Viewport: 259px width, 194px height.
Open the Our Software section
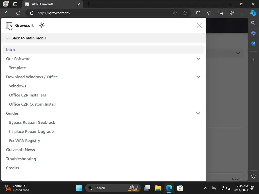click(18, 59)
